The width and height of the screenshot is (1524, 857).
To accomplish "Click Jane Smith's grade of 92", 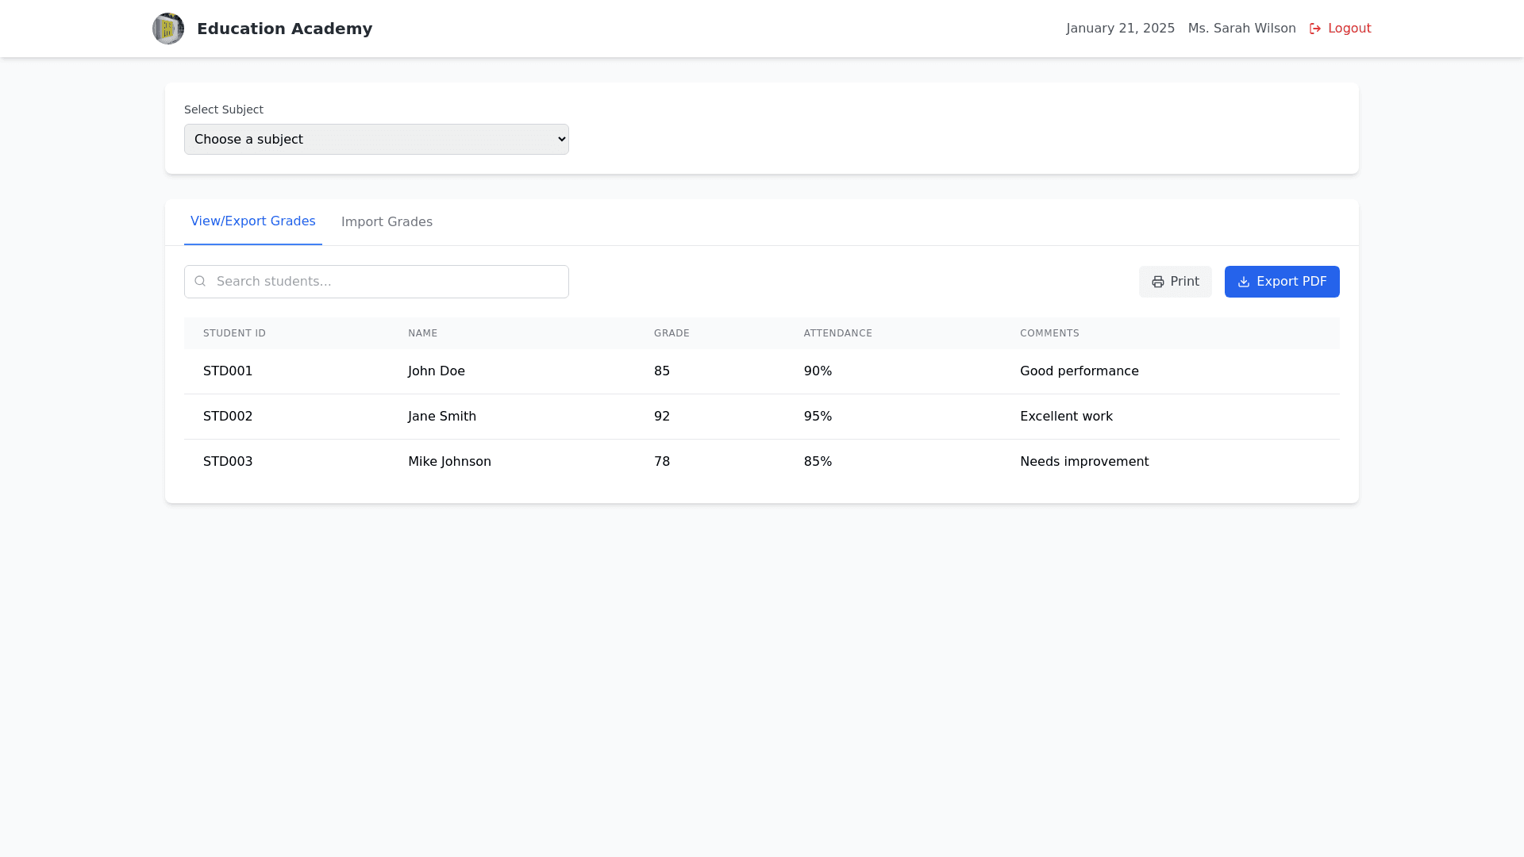I will click(x=662, y=416).
